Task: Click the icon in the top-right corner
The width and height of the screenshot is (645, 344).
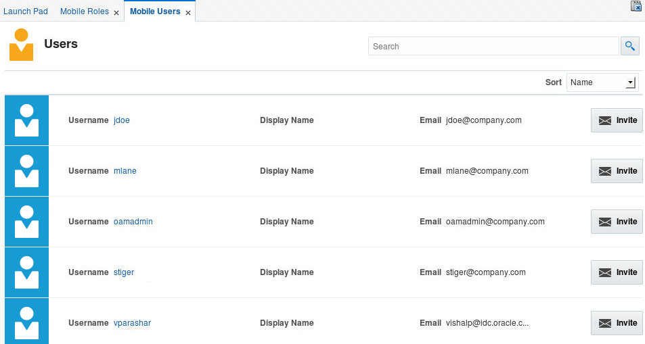Action: [636, 6]
